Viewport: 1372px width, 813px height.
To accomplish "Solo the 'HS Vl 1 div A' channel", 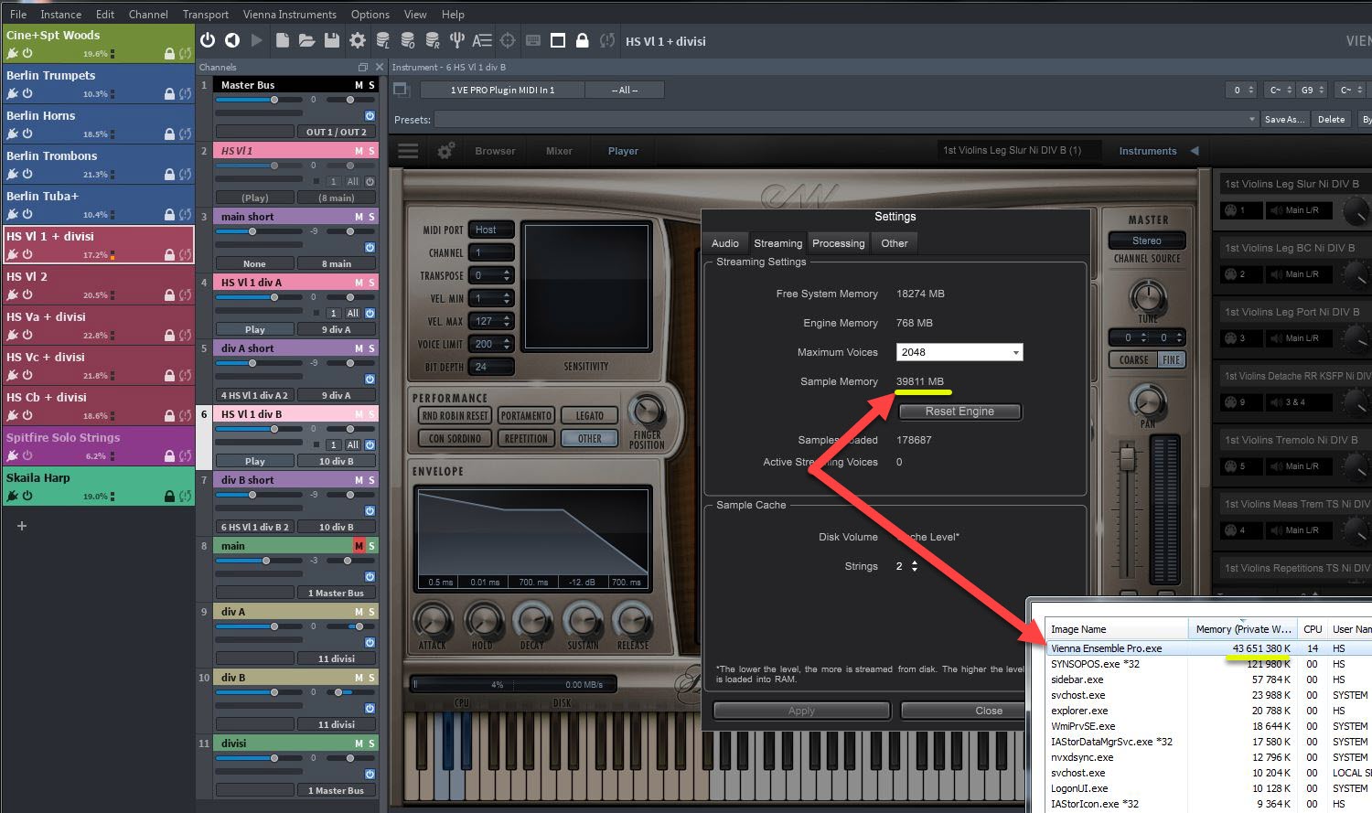I will [371, 283].
